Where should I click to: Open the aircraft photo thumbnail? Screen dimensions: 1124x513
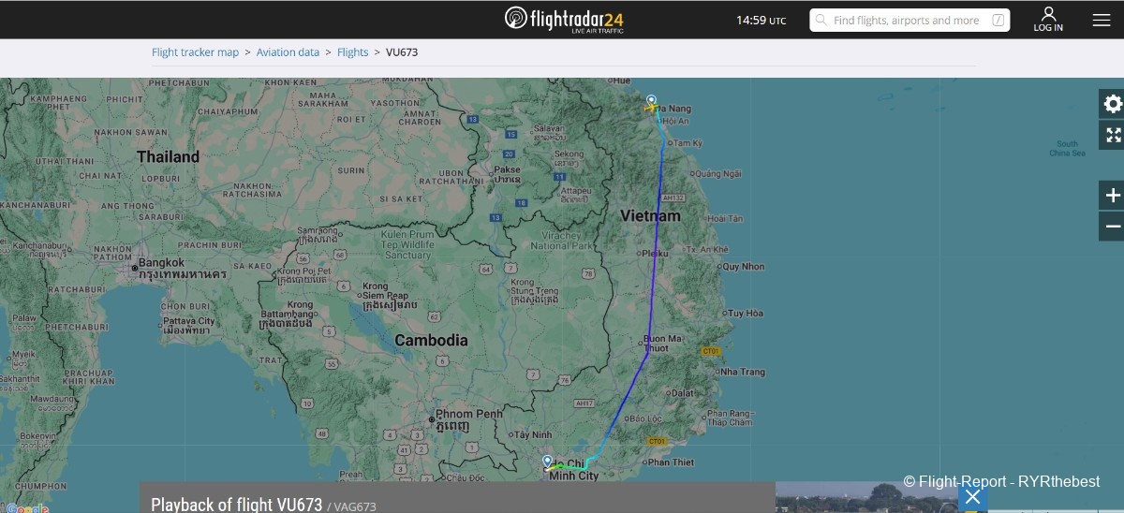(x=862, y=497)
